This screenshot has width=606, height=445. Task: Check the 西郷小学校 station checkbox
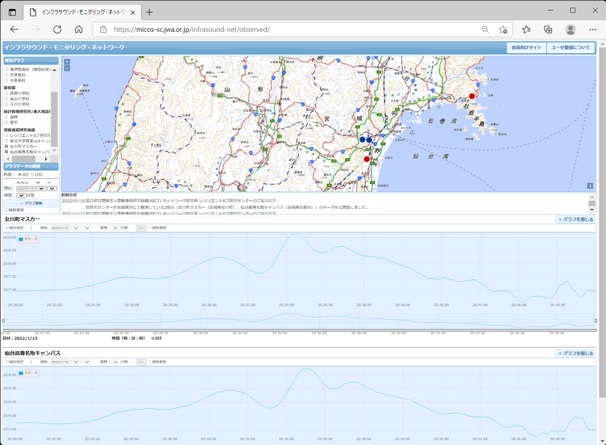(x=6, y=93)
